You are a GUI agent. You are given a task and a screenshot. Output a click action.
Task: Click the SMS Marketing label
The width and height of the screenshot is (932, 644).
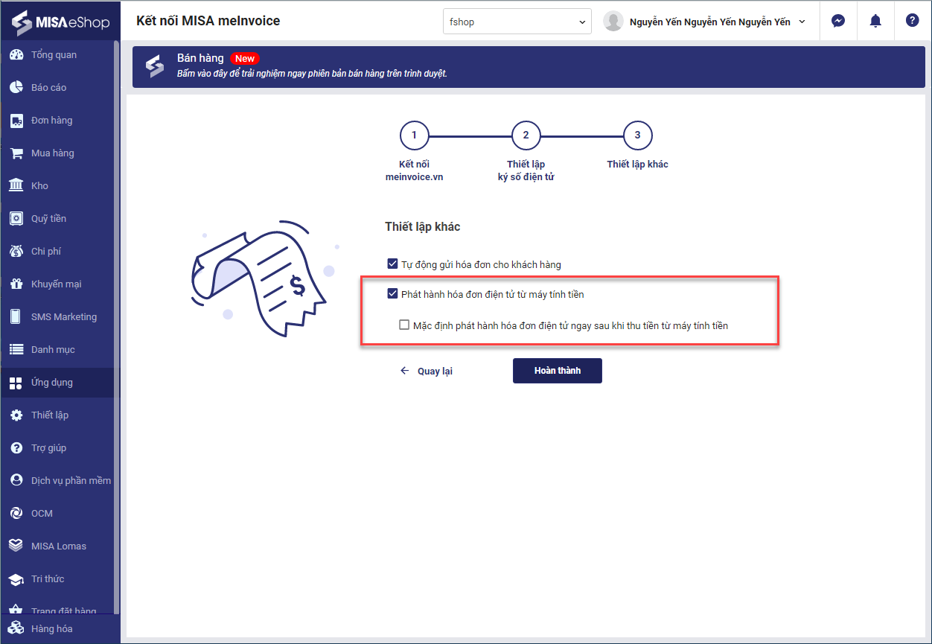64,317
